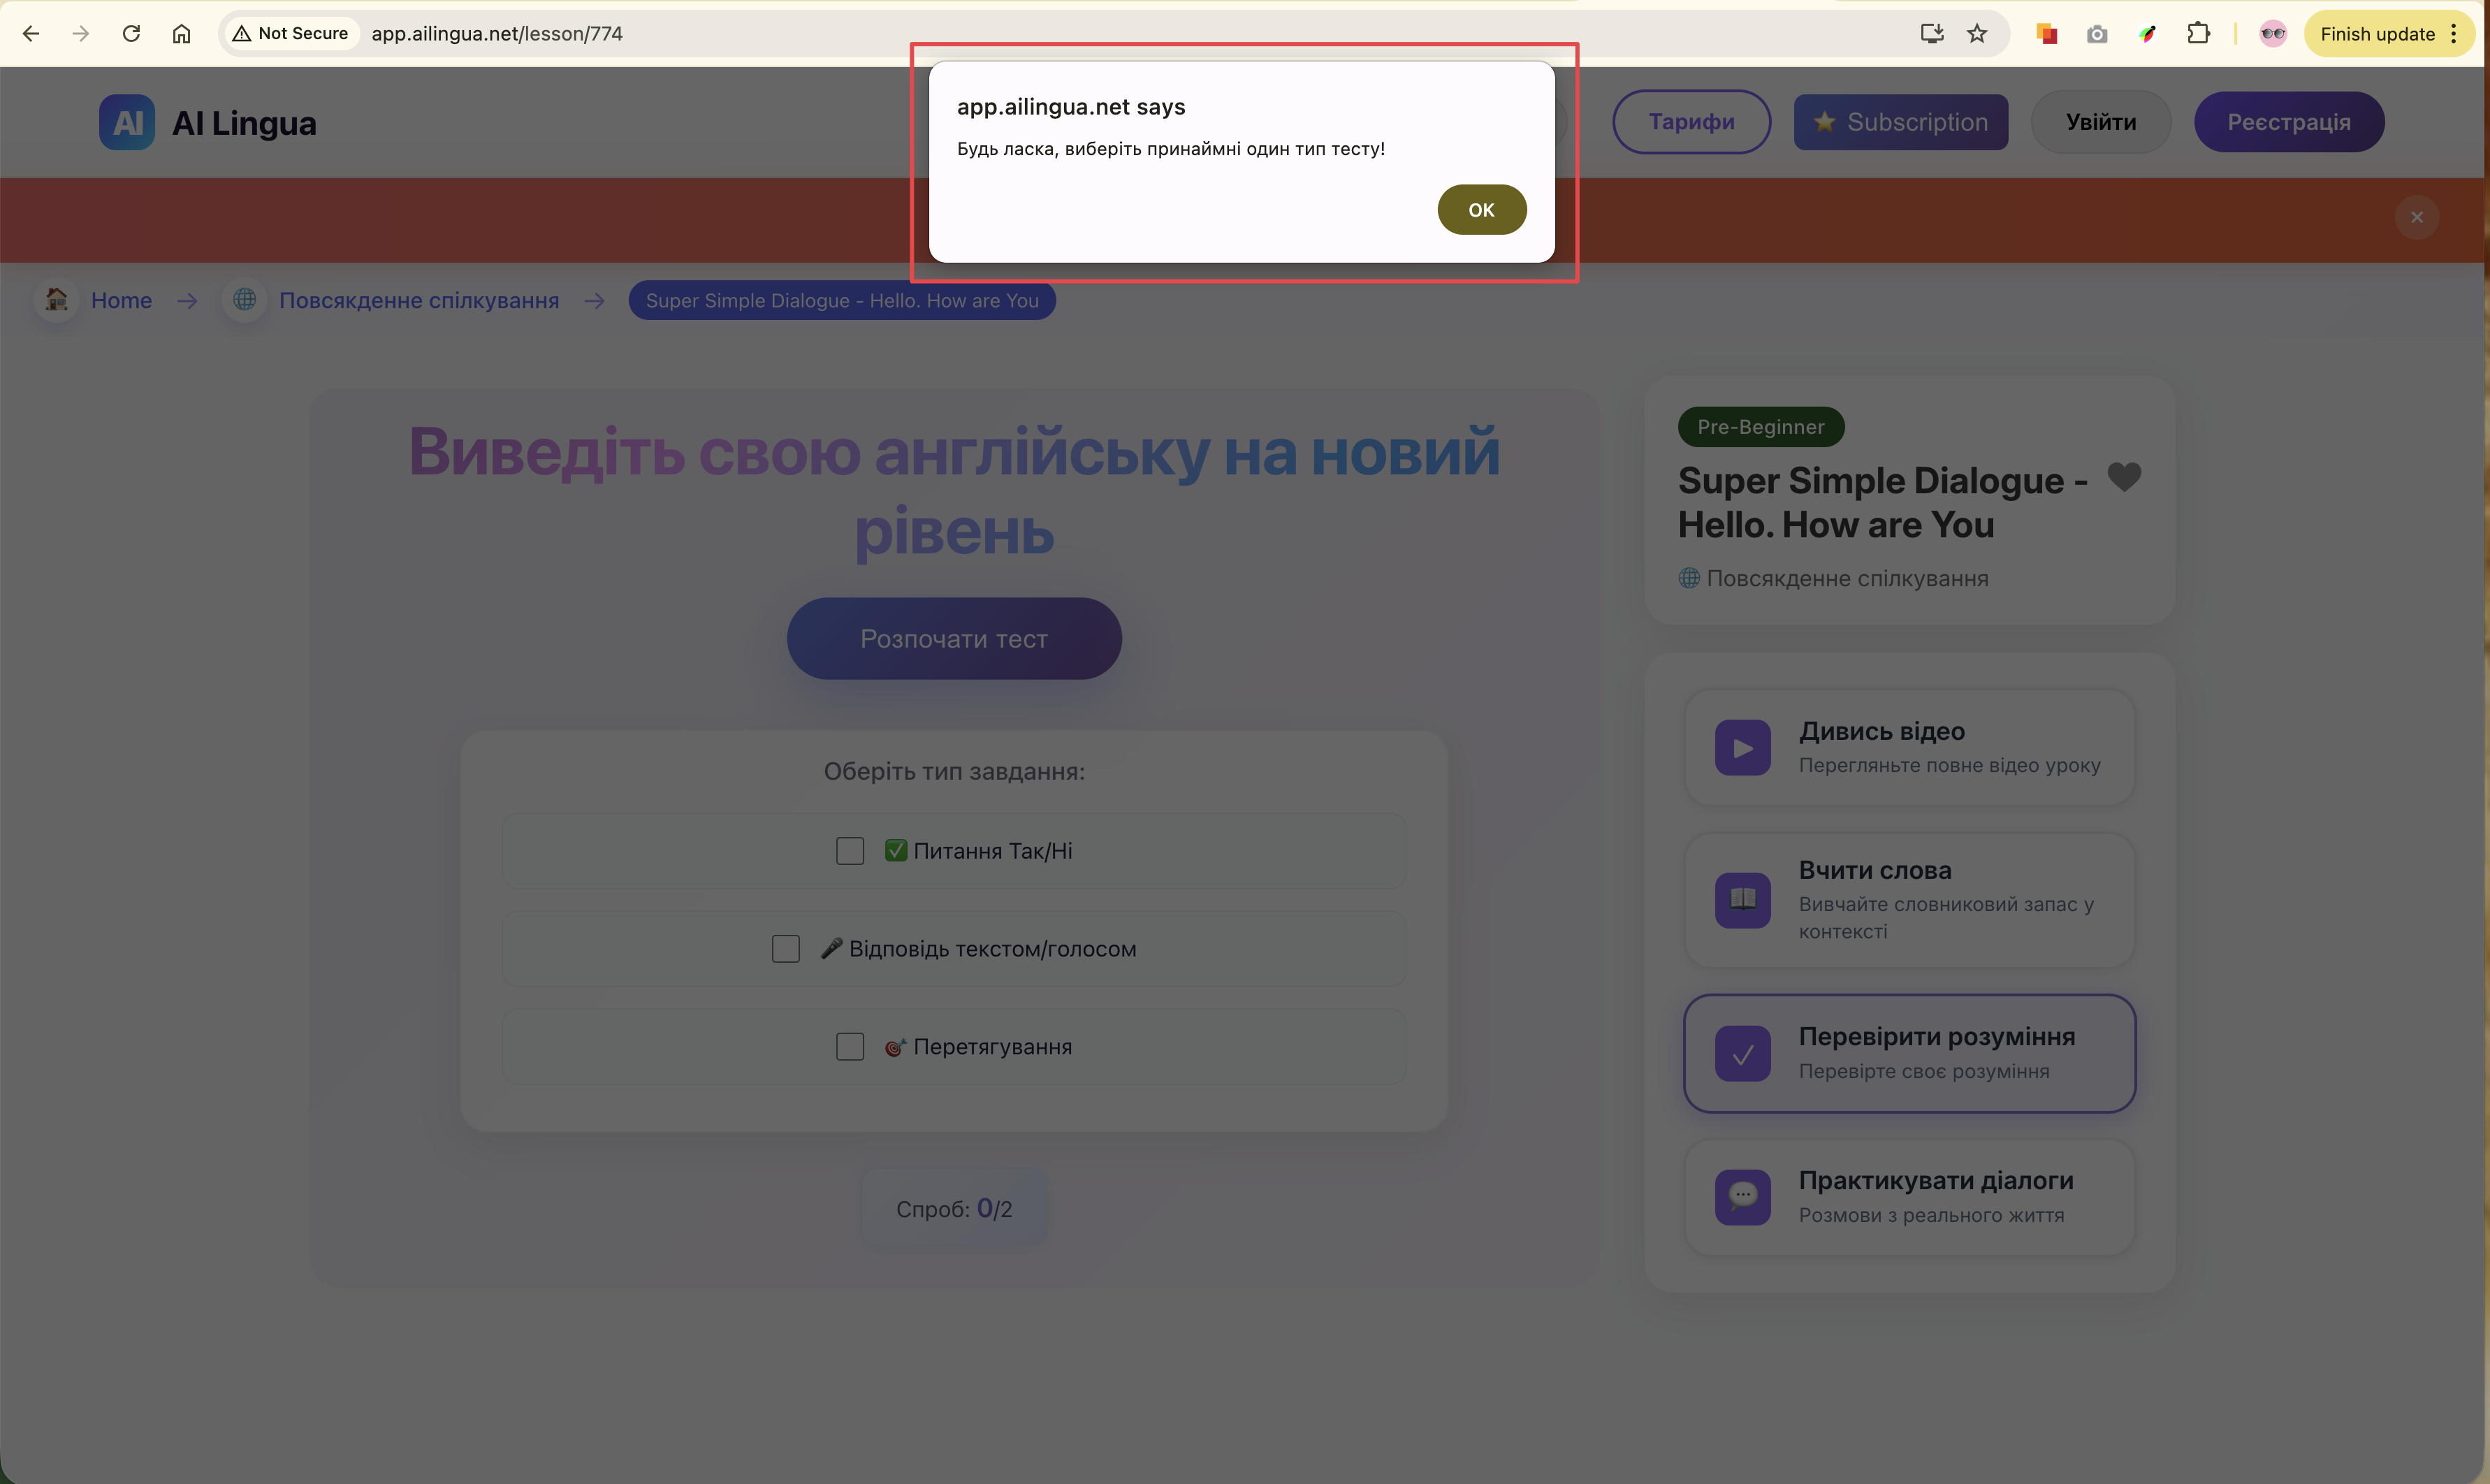
Task: Tick the Перетягування checkbox
Action: coord(850,1047)
